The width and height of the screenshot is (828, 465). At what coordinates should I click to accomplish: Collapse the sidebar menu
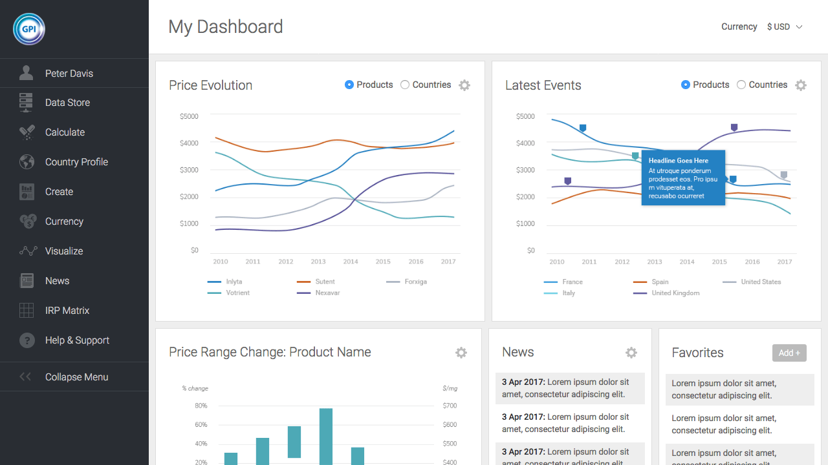point(76,377)
